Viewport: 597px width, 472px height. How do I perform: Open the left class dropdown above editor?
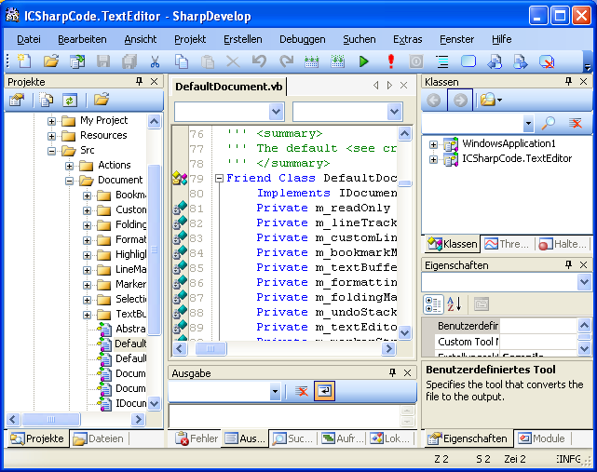pyautogui.click(x=276, y=112)
